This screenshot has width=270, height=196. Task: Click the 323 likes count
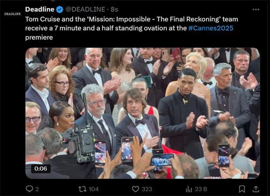click(x=147, y=189)
